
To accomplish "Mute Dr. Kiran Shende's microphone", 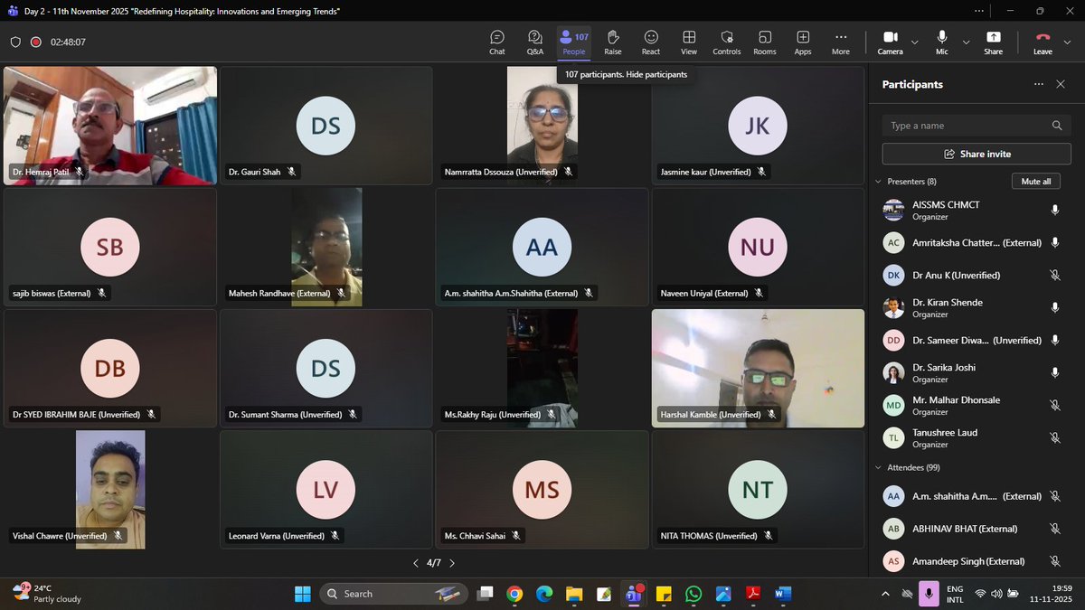I will pyautogui.click(x=1054, y=307).
